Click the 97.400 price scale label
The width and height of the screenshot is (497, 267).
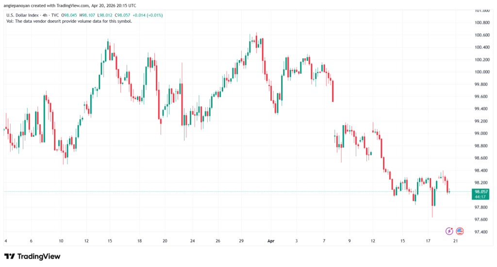482,232
